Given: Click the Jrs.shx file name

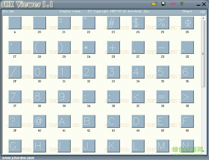Looking at the screenshot, I should (8, 11).
